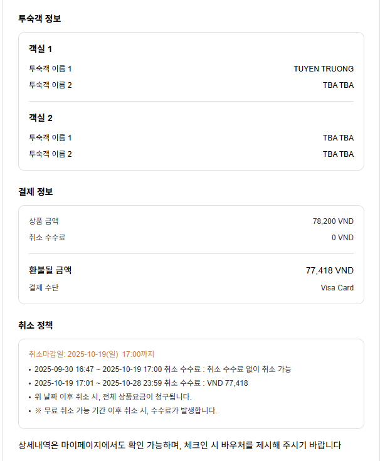This screenshot has width=380, height=461.
Task: Click the 결제 정보 section heading
Action: pyautogui.click(x=40, y=191)
